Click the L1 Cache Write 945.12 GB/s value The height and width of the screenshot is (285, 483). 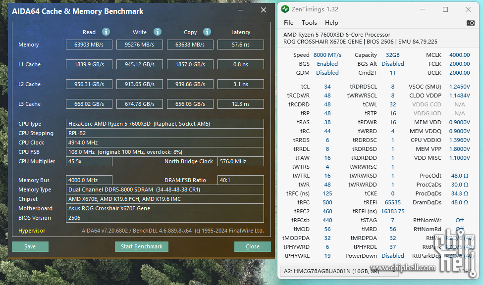point(140,64)
